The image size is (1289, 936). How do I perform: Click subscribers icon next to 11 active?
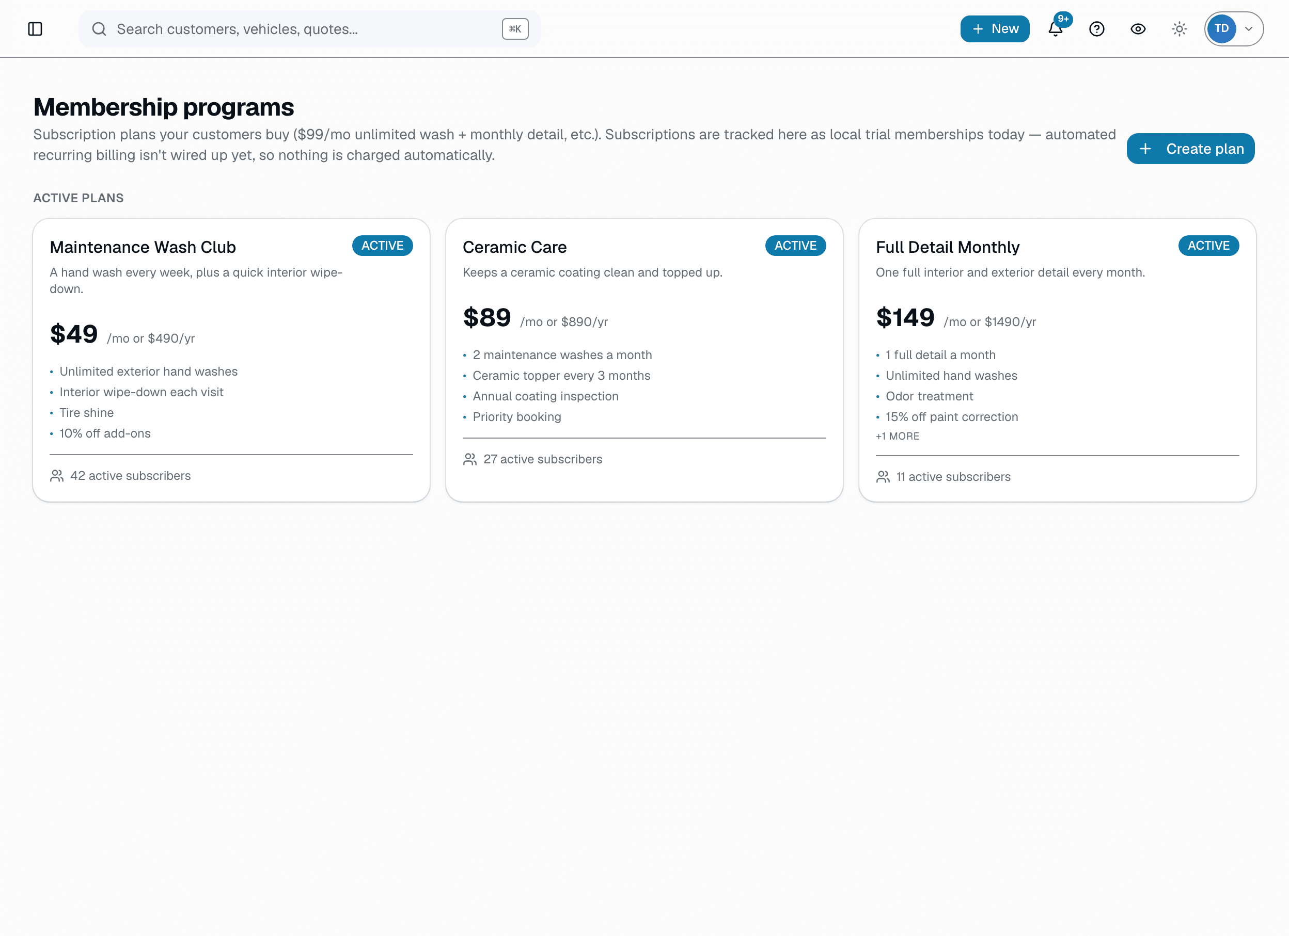point(883,477)
